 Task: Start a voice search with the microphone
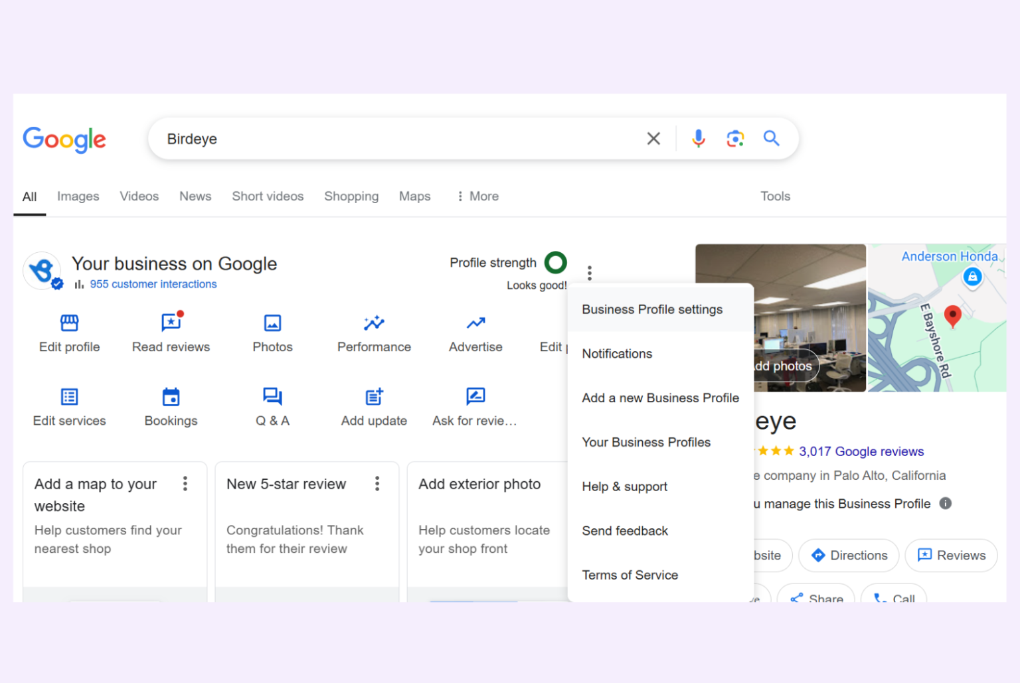pos(698,138)
